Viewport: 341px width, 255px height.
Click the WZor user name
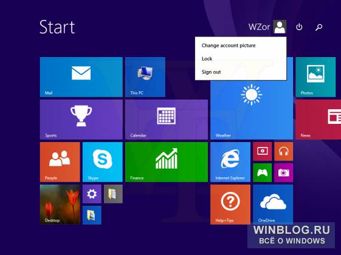click(x=259, y=27)
